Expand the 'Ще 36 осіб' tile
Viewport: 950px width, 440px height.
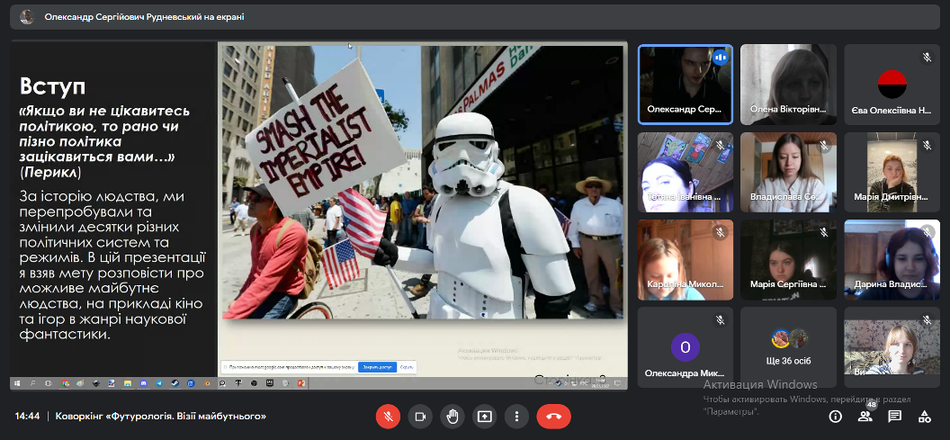point(788,346)
